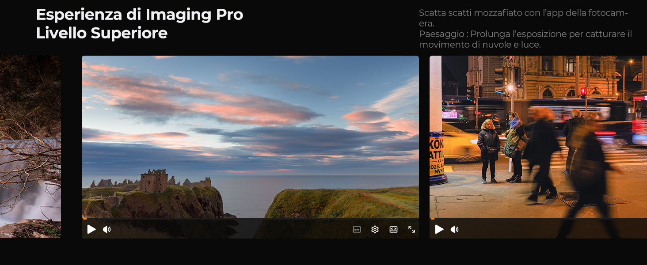The image size is (647, 265).
Task: Expand the castle video to fullscreen
Action: 411,229
